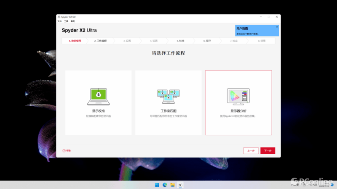The image size is (337, 189).
Task: Jump to step 5 校准 tab
Action: 180,41
